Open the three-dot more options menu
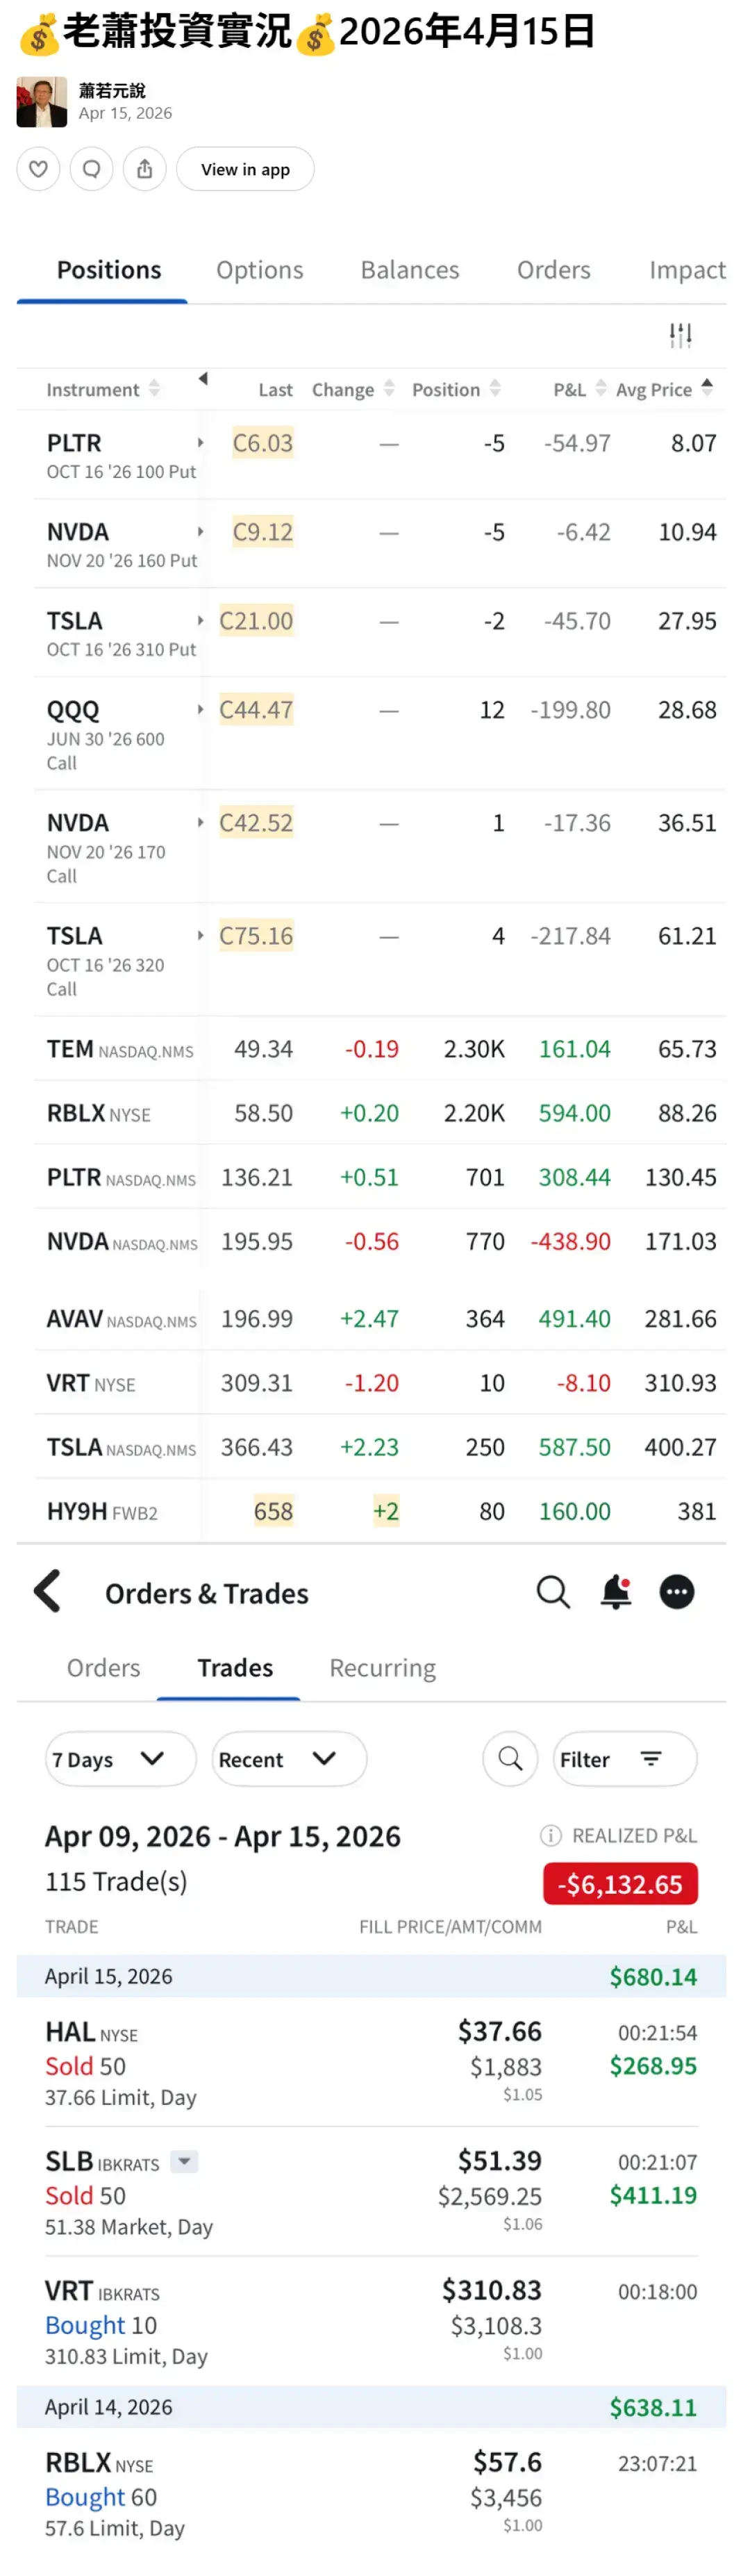The width and height of the screenshot is (750, 2576). coord(677,1591)
